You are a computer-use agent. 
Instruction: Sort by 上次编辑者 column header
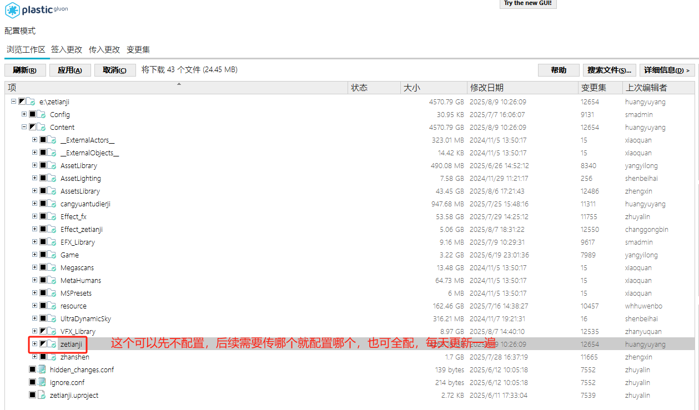[659, 88]
